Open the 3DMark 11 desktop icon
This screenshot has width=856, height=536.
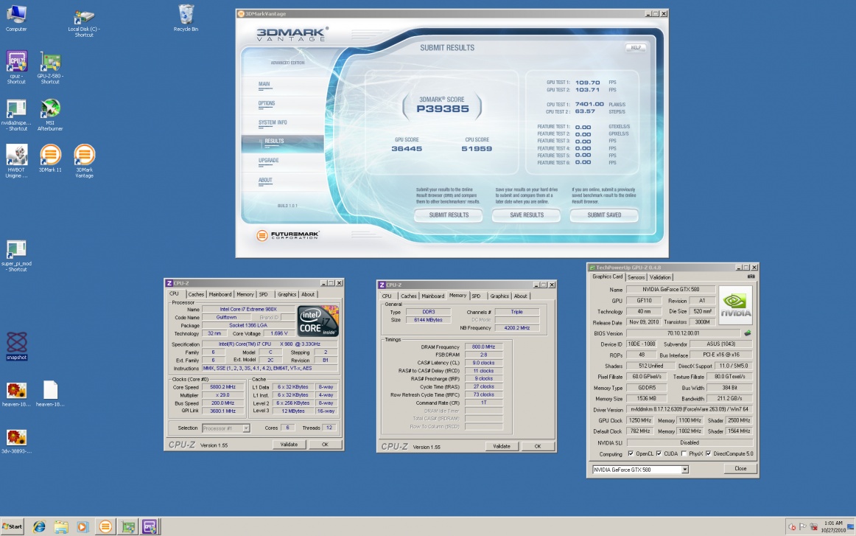point(49,155)
